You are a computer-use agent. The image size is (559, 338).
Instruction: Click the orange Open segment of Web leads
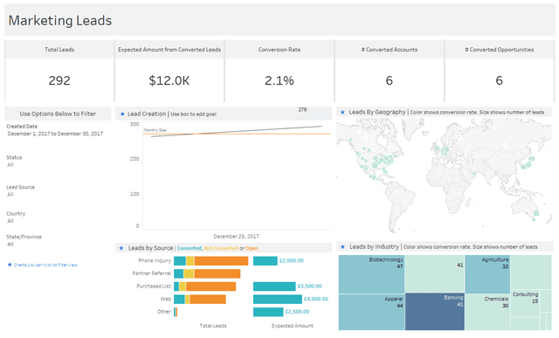(x=208, y=300)
